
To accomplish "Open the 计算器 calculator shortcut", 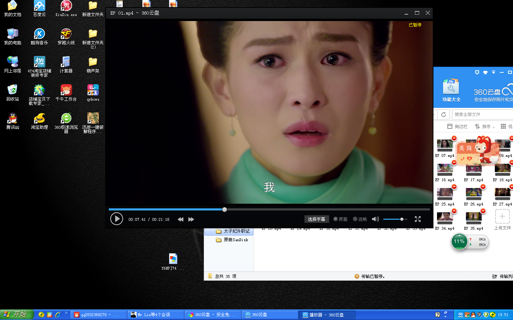I will (x=66, y=65).
